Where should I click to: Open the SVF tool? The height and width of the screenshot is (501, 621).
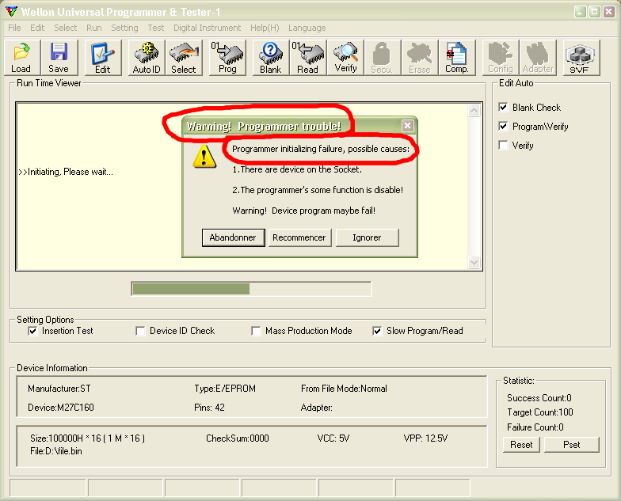tap(581, 57)
